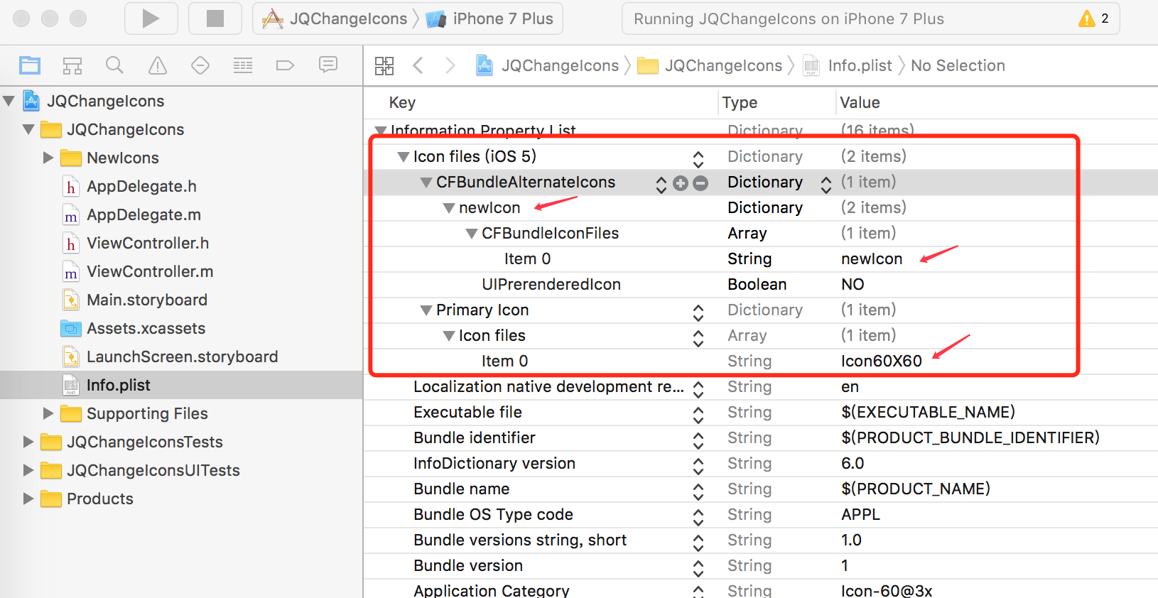
Task: Select the UIPrerenderedIcon NO value
Action: [x=853, y=284]
